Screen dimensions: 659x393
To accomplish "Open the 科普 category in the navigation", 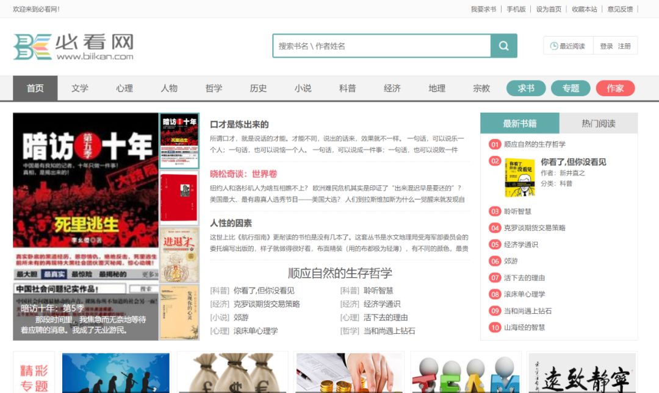I will coord(347,88).
